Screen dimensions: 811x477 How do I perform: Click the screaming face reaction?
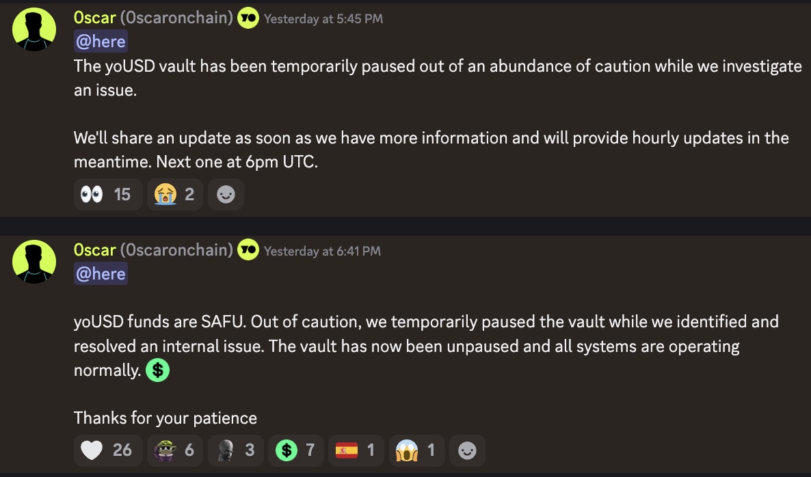tap(416, 450)
